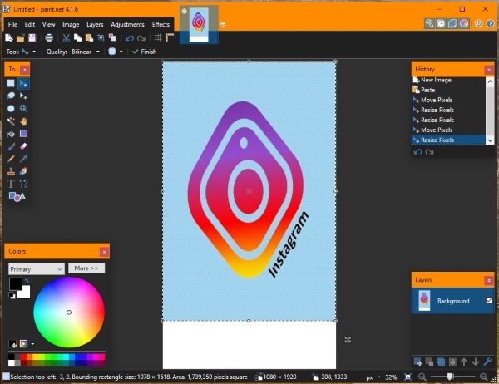Toggle the pixel grid icon

tap(158, 38)
